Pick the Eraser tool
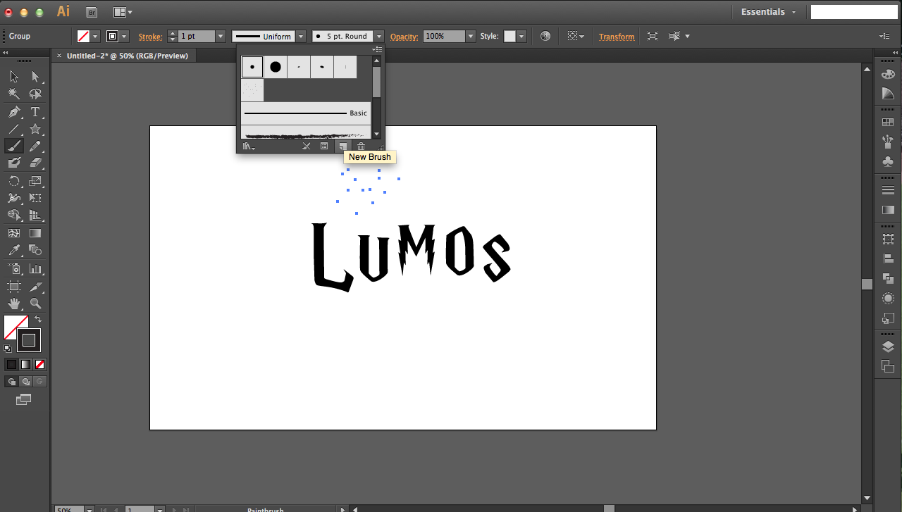This screenshot has height=512, width=902. pos(35,163)
